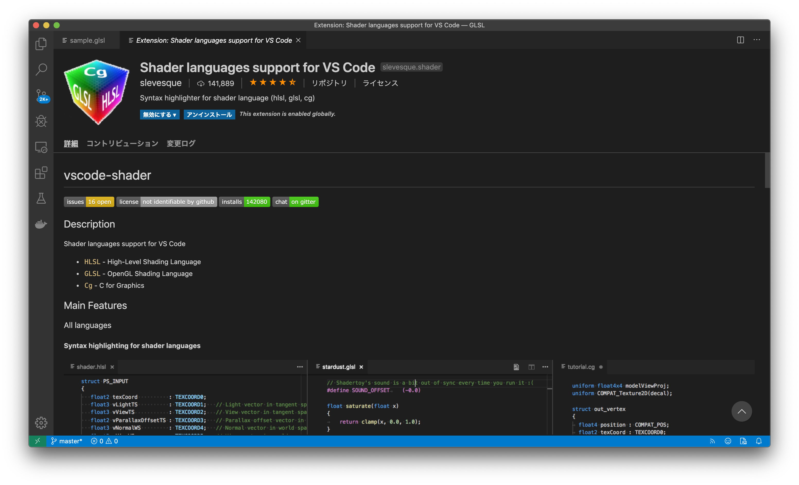Click the extension details vertical scrollbar
The image size is (799, 485).
coord(767,170)
